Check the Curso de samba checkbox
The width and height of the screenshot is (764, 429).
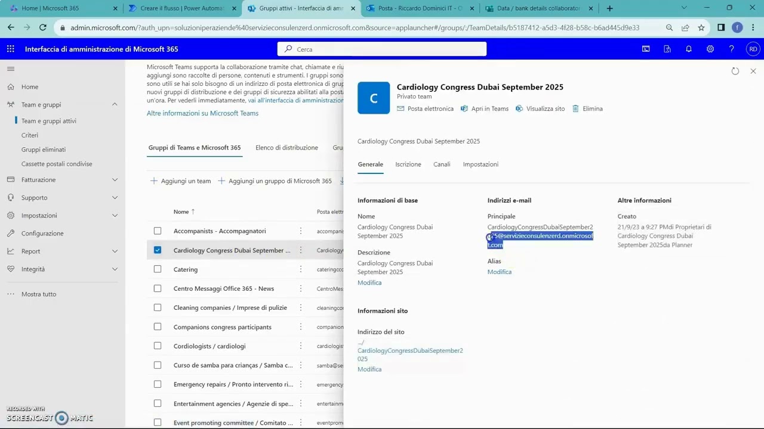(158, 365)
